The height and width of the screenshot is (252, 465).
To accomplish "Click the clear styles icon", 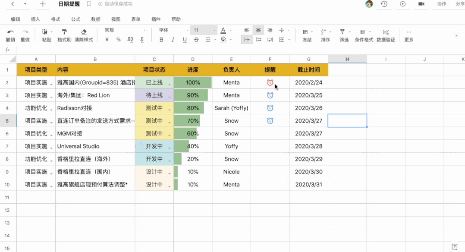I will [83, 35].
